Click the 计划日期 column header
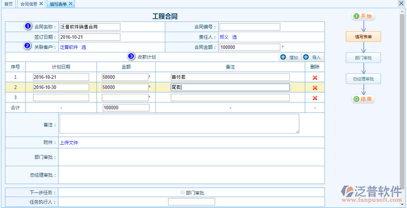Viewport: 407px width, 208px height. coord(61,67)
